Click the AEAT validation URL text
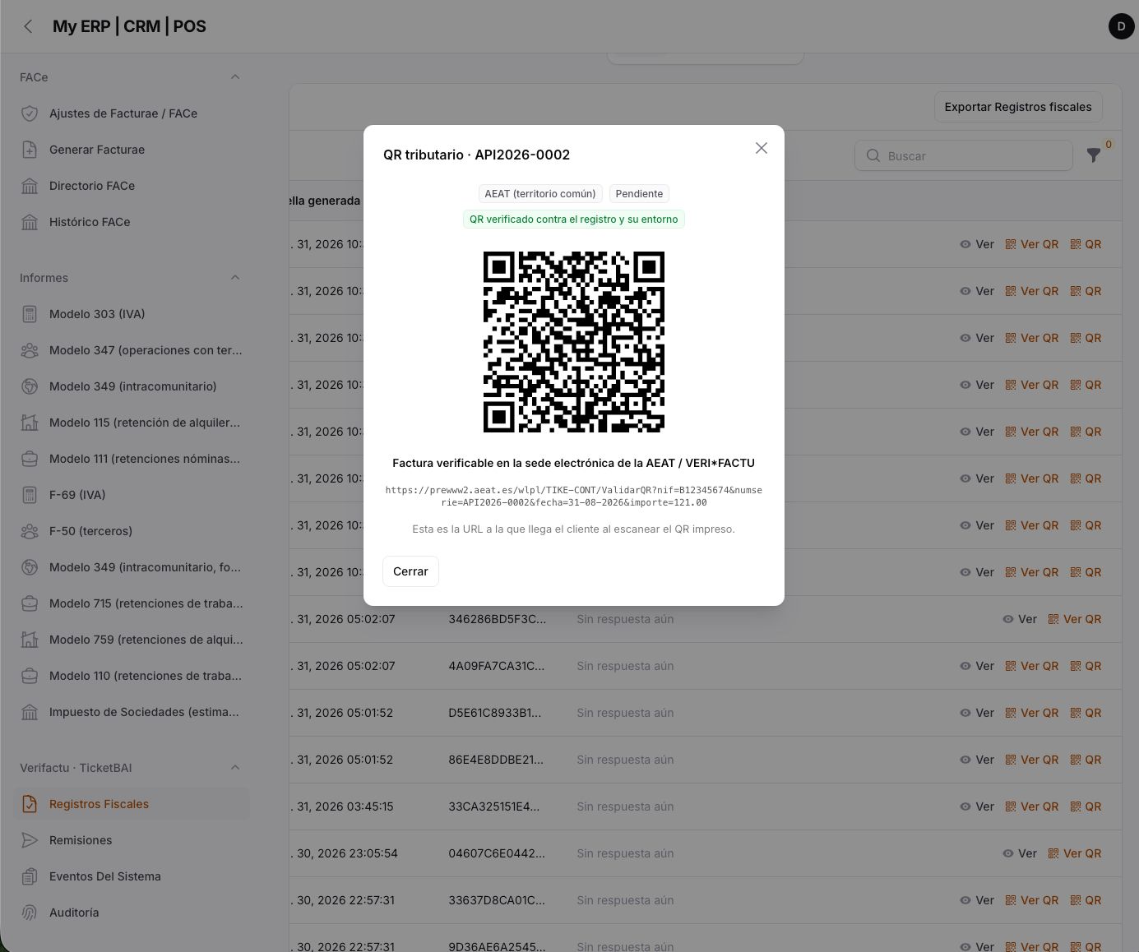The image size is (1139, 952). tap(574, 496)
